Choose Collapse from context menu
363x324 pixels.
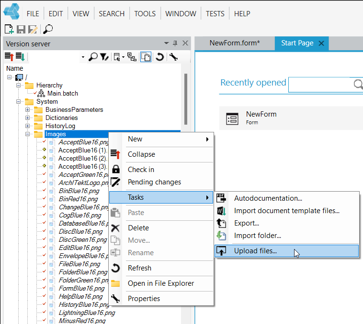[161, 154]
